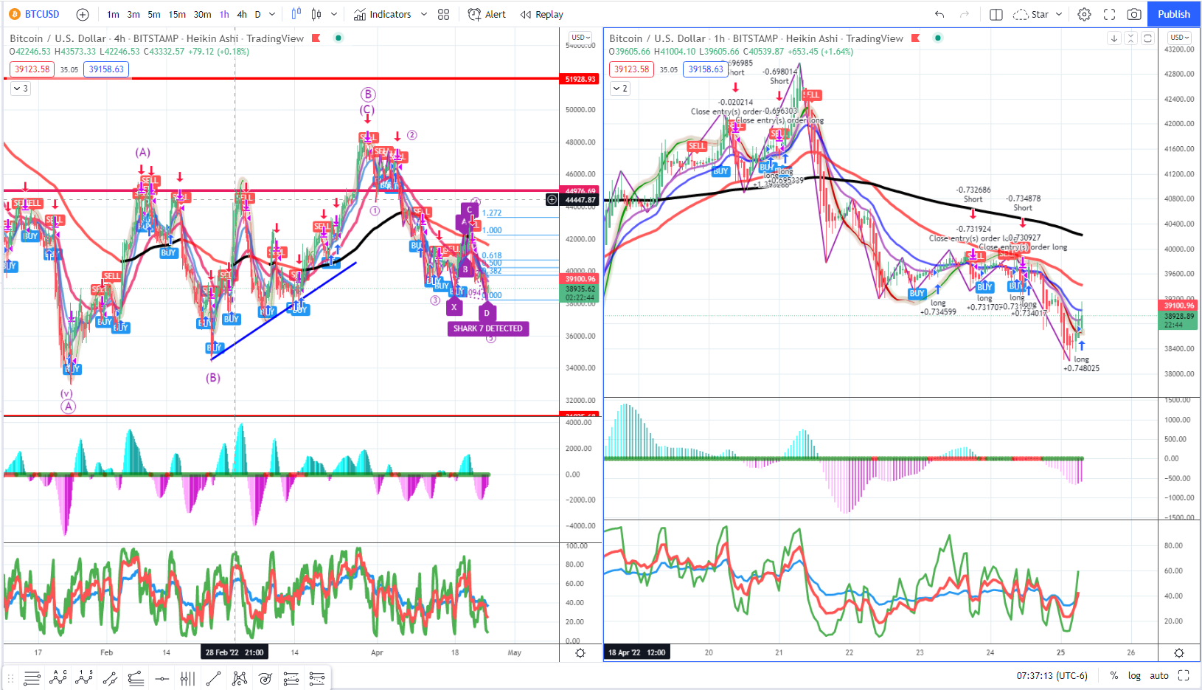Screen dimensions: 1202x690
Task: Choose the black candlestick chart style icon
Action: click(316, 14)
